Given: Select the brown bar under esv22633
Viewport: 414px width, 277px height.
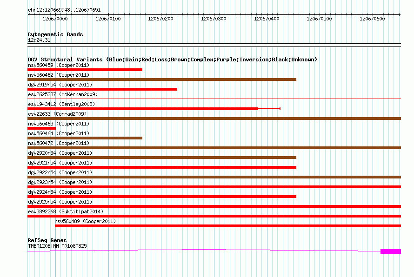Looking at the screenshot, I should (214, 119).
